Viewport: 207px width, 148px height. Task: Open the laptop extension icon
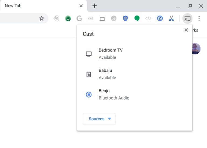(102, 19)
